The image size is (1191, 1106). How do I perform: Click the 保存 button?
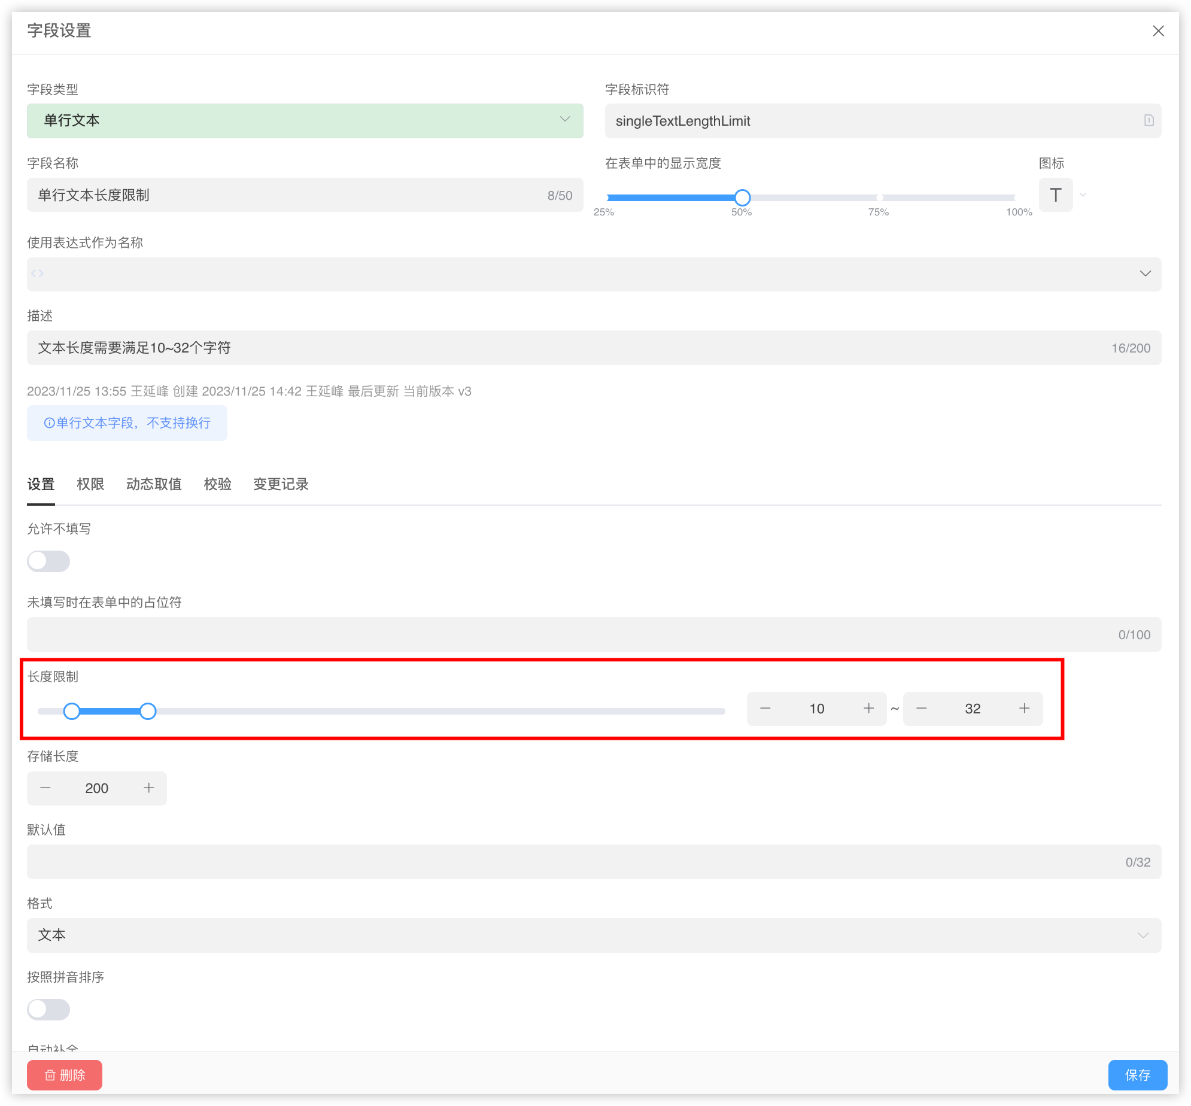coord(1137,1075)
